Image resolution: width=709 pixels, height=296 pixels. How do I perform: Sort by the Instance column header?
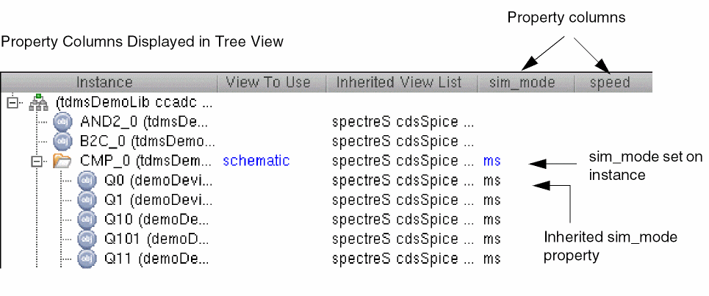(x=104, y=82)
